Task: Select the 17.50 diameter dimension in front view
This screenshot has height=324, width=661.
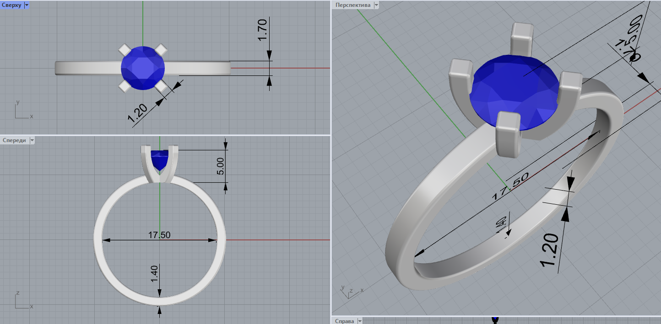Action: point(159,235)
